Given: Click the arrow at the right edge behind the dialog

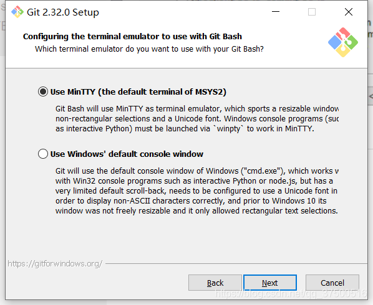Looking at the screenshot, I should click(x=371, y=96).
